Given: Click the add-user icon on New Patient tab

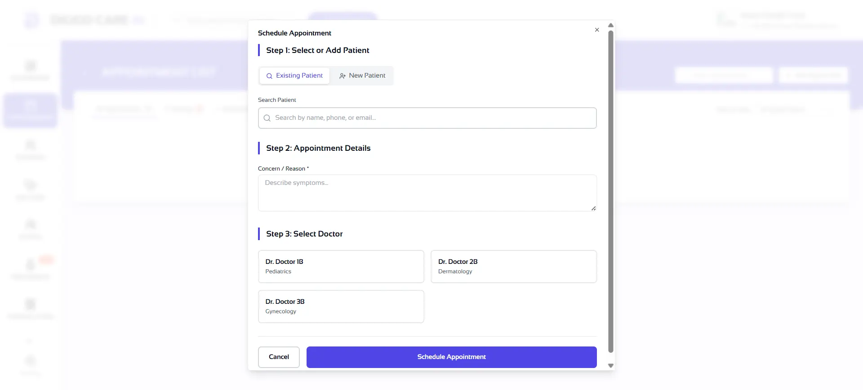Looking at the screenshot, I should click(x=343, y=76).
